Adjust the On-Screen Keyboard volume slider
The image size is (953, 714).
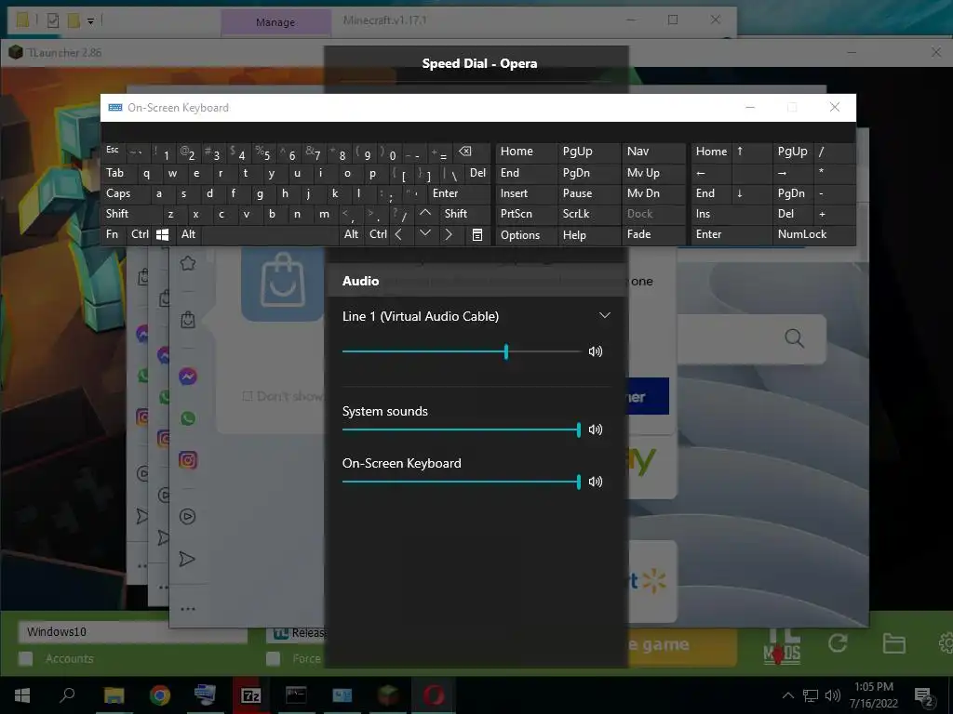(x=462, y=482)
